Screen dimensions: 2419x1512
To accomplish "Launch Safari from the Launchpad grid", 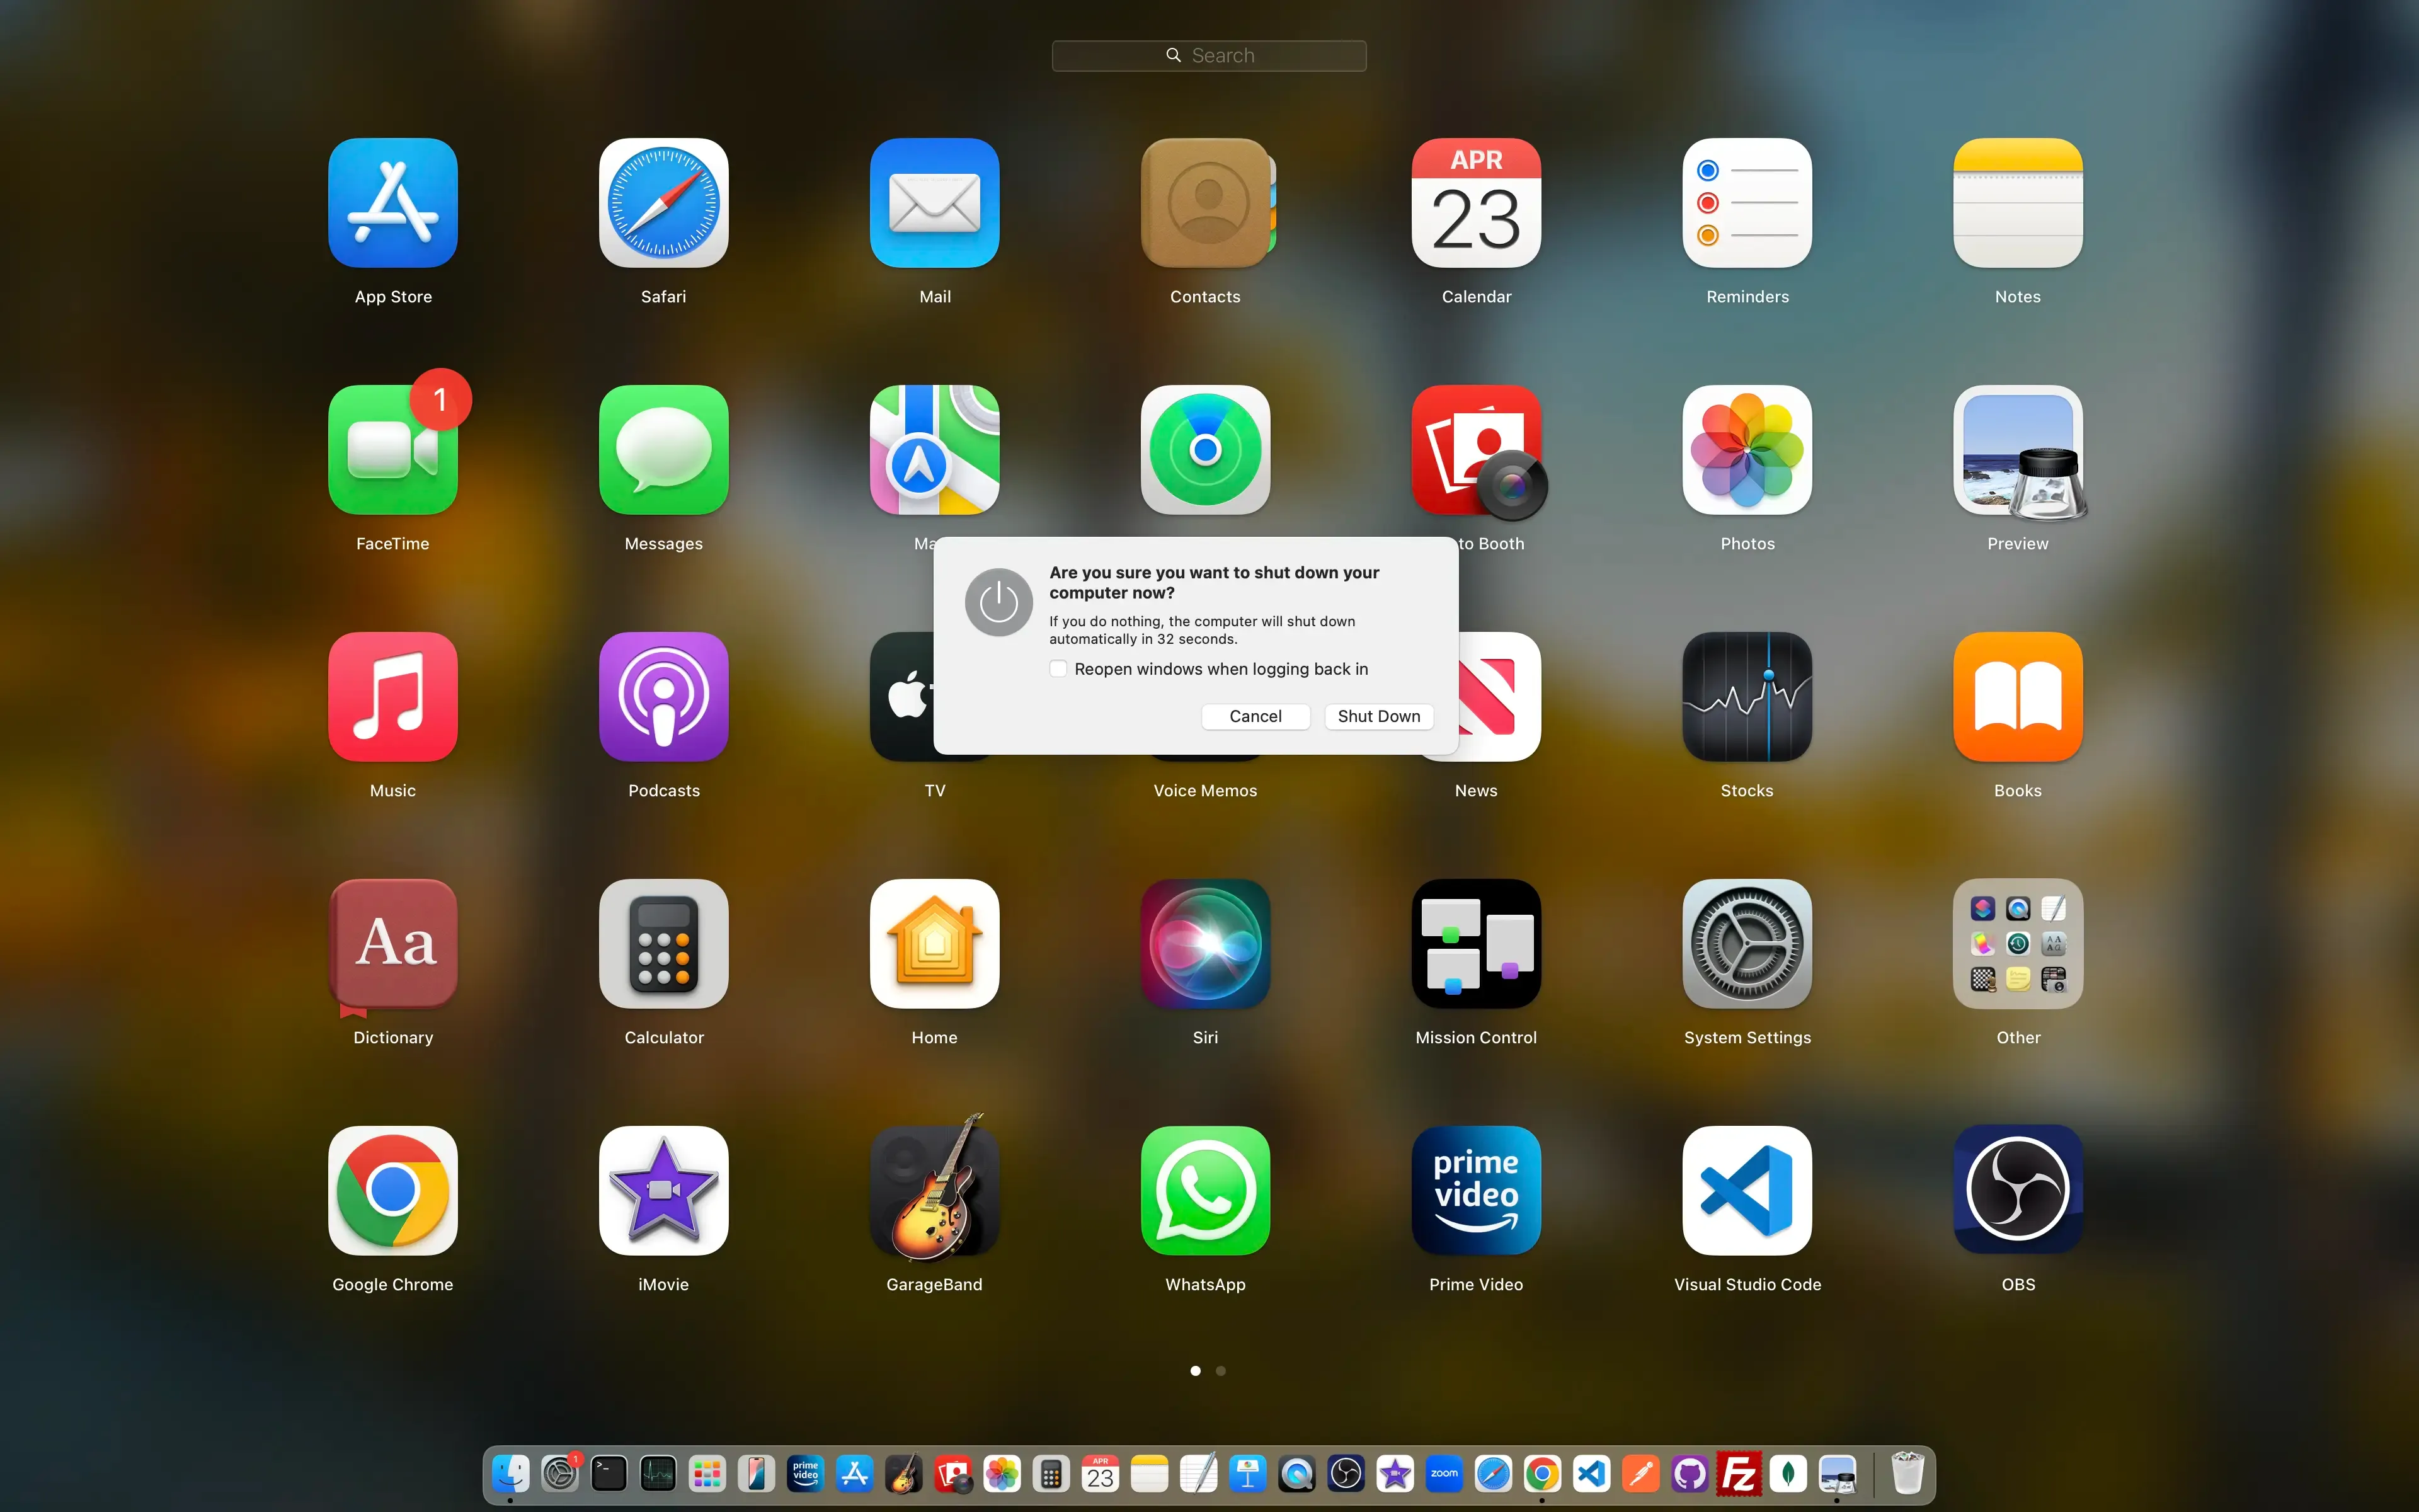I will click(664, 203).
